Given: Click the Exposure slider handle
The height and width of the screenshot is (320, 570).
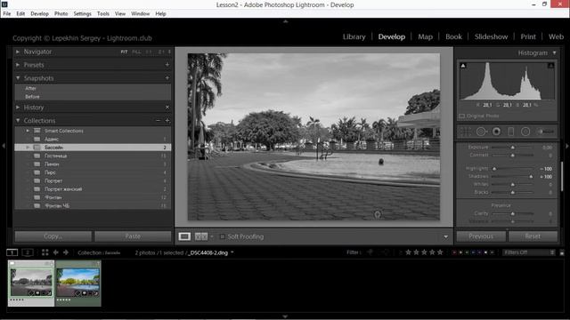Looking at the screenshot, I should point(513,148).
